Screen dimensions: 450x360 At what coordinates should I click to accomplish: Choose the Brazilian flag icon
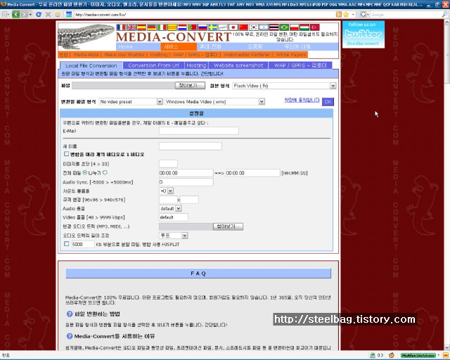point(284,27)
